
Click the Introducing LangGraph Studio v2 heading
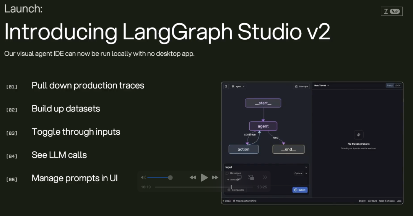167,32
